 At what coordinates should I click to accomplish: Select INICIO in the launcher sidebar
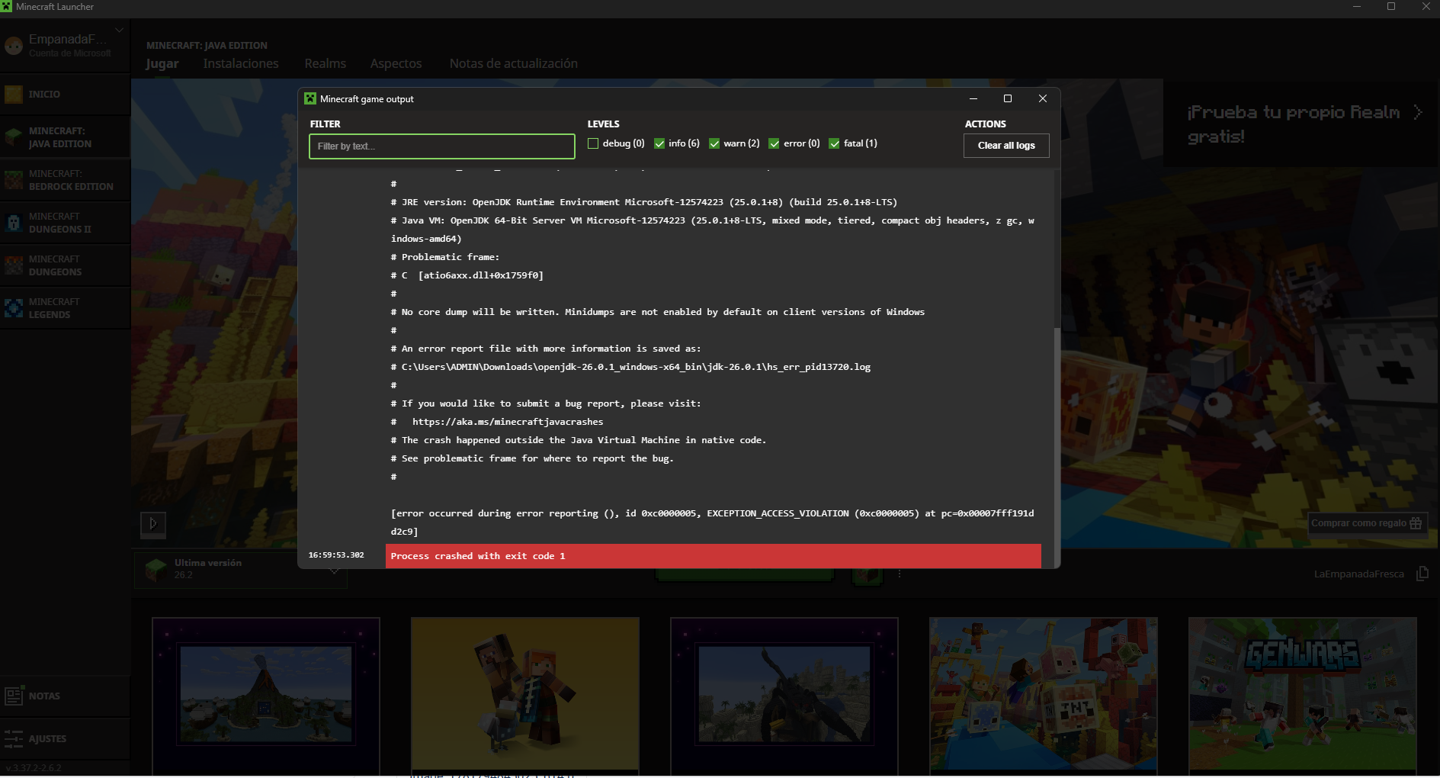65,95
